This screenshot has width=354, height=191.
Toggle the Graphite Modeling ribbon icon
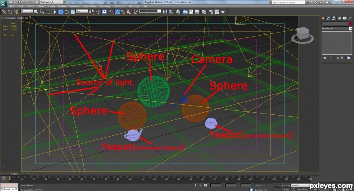(185, 12)
